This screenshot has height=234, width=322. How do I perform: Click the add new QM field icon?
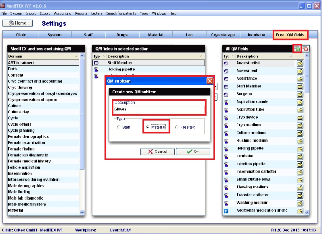pos(297,49)
